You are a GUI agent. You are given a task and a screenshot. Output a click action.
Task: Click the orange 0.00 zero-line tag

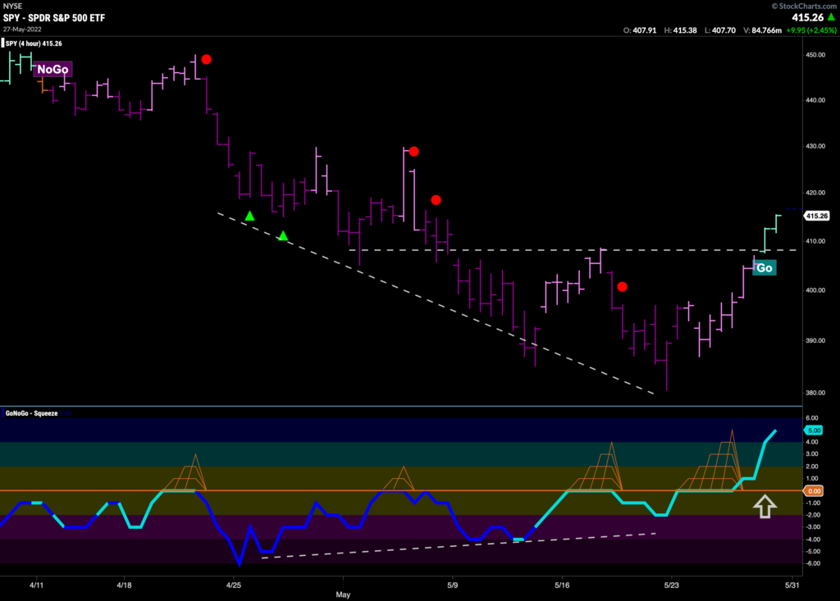click(813, 490)
